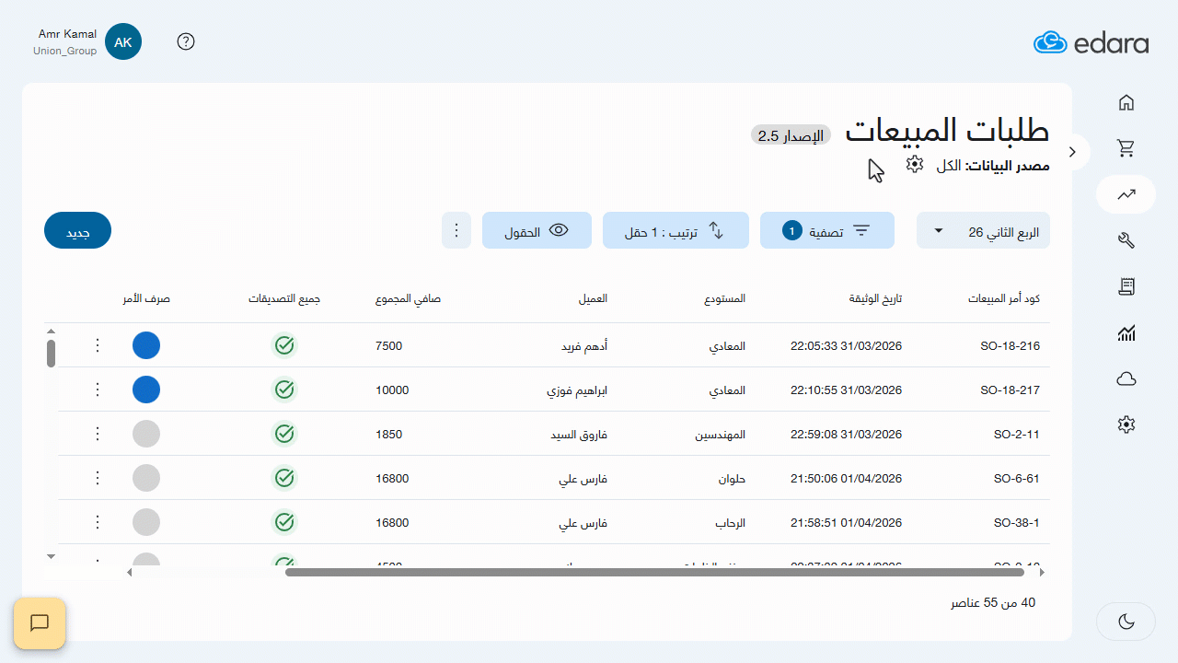Open row menu for SO-18-216

(98, 345)
